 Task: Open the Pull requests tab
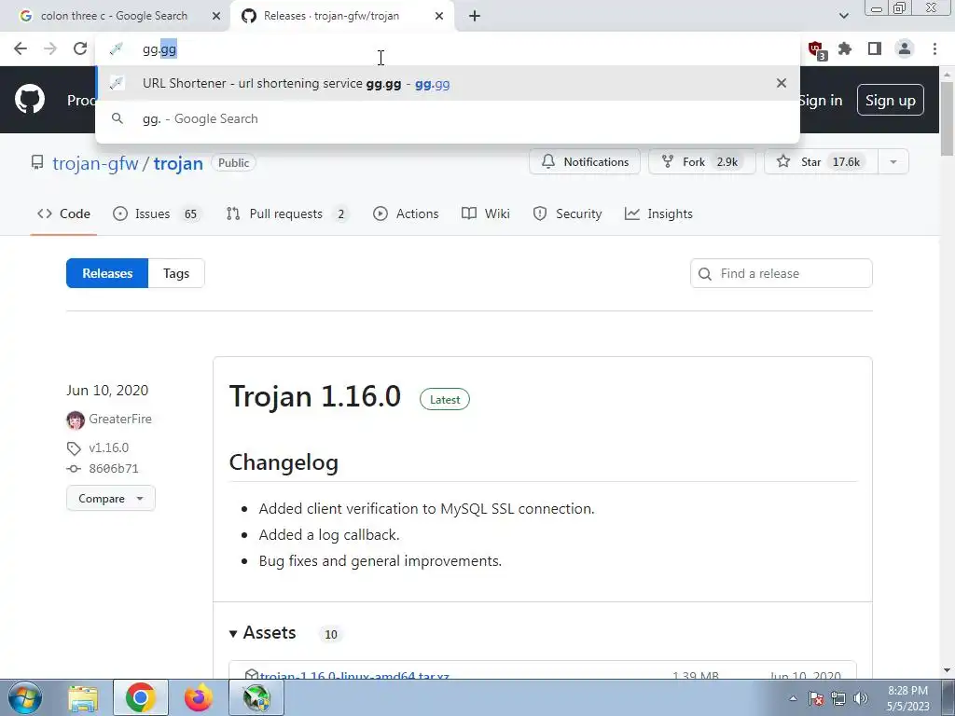click(x=286, y=213)
